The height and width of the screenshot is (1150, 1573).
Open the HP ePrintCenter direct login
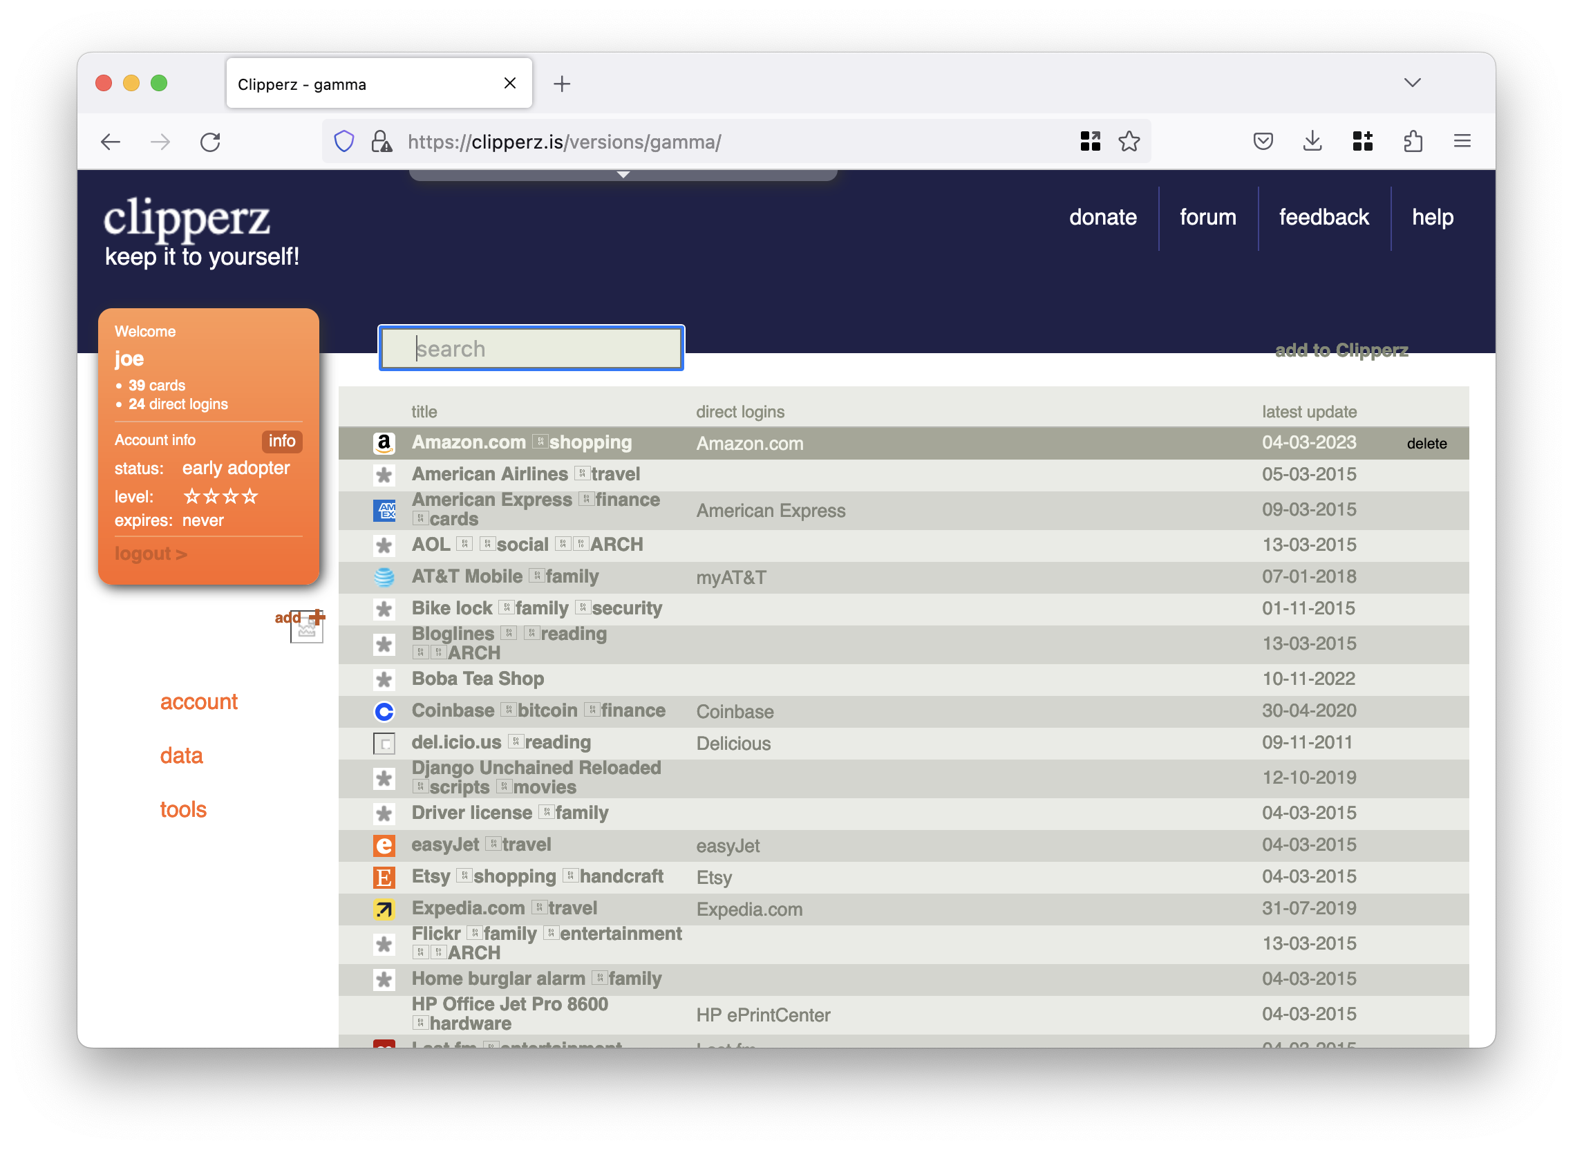tap(764, 1016)
